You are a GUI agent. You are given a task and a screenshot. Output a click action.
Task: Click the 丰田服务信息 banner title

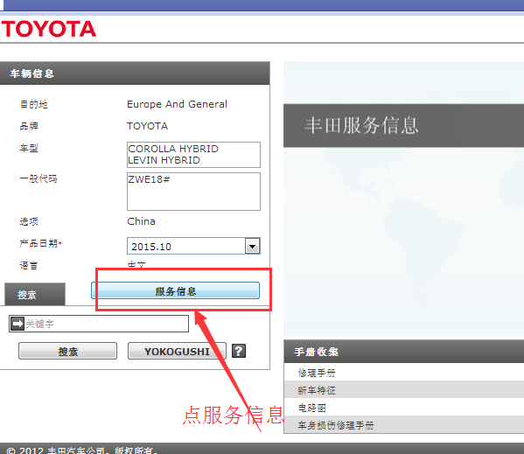click(x=361, y=125)
